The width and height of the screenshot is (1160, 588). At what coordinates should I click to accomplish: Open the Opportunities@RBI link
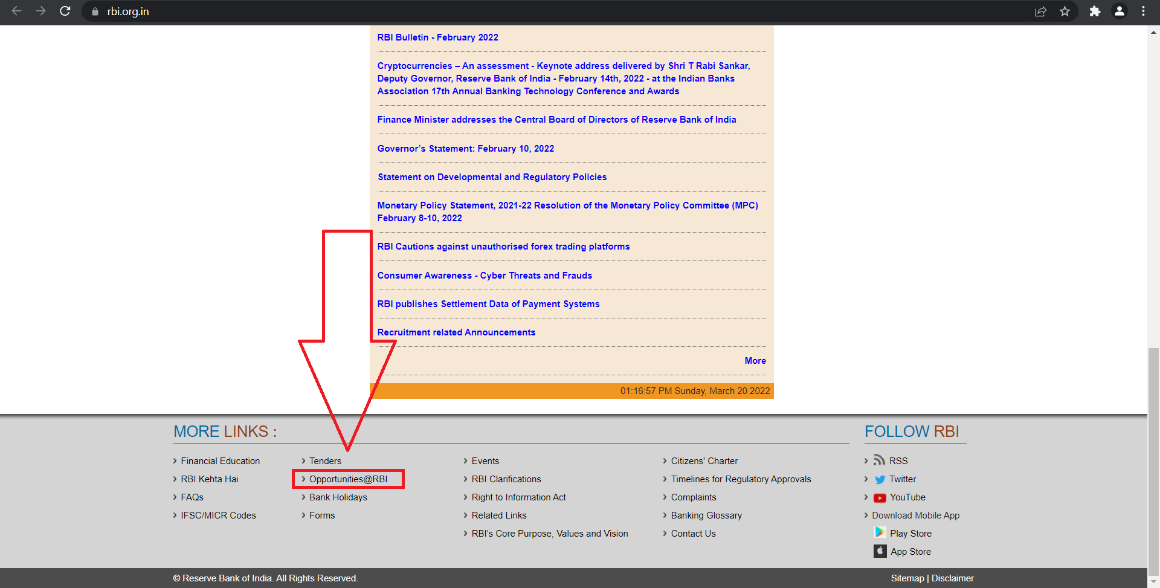click(x=348, y=479)
